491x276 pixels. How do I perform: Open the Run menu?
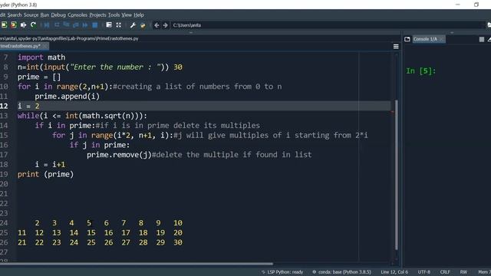tap(44, 15)
